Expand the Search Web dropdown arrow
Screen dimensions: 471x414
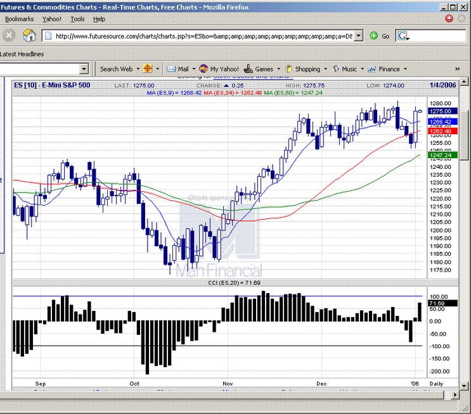coord(138,69)
